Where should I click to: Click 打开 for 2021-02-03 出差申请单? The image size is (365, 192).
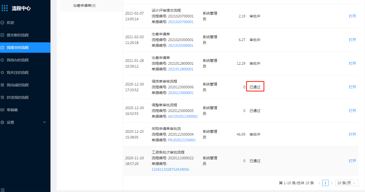click(353, 40)
